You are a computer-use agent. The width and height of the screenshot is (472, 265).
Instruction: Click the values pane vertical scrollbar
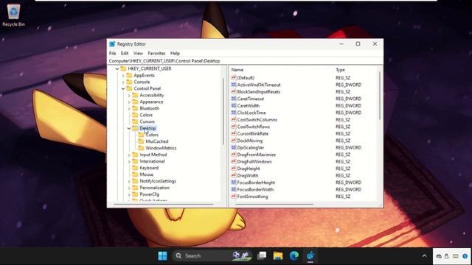(x=379, y=96)
